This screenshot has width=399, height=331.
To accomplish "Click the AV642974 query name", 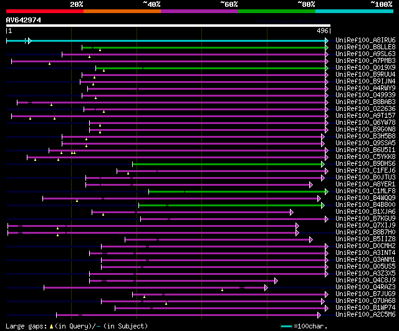I will pos(24,20).
